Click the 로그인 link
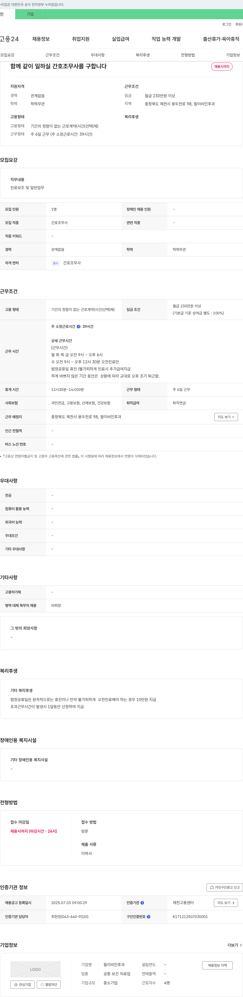Screen dimensions: 243x997 [227, 24]
